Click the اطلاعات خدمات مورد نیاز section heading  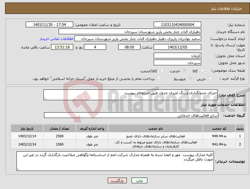click(223, 105)
